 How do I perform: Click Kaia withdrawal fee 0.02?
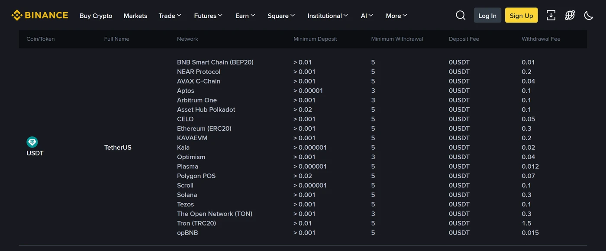[x=528, y=148]
